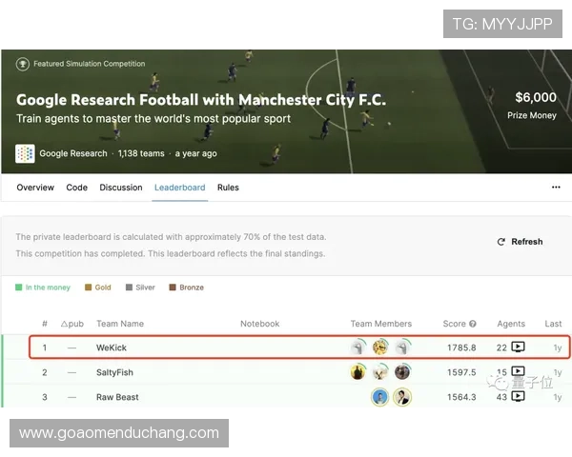572x457 pixels.
Task: Click the Gold legend color swatch
Action: 88,288
